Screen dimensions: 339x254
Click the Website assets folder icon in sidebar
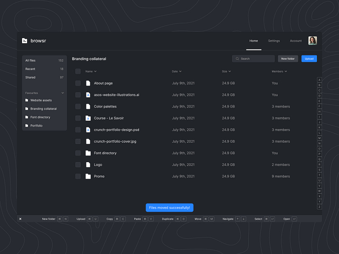tap(27, 100)
